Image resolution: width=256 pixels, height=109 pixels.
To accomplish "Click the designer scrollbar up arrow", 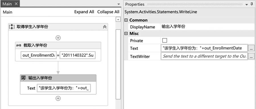I will click(x=118, y=20).
